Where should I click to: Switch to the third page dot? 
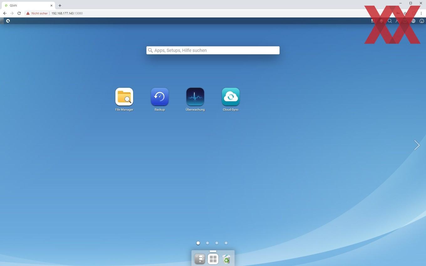(217, 243)
